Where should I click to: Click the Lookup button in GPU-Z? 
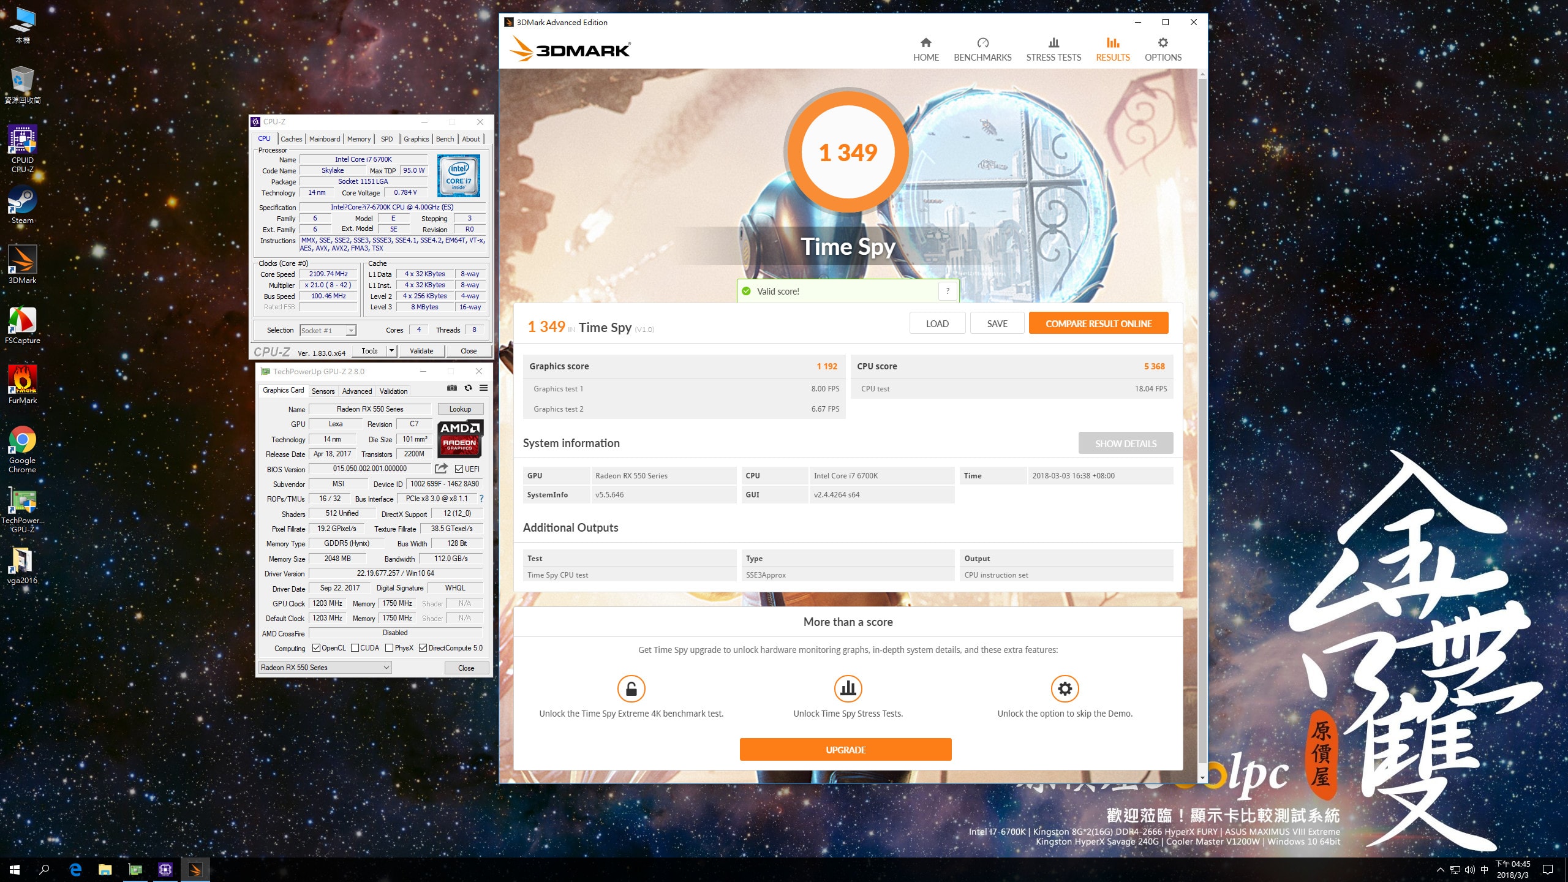tap(460, 409)
